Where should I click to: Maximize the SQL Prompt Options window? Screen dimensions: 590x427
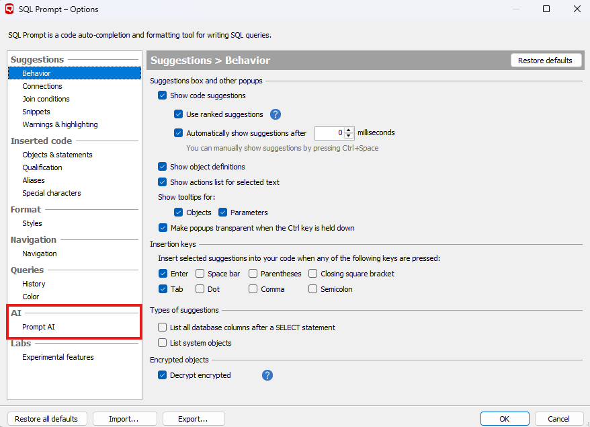coord(546,9)
